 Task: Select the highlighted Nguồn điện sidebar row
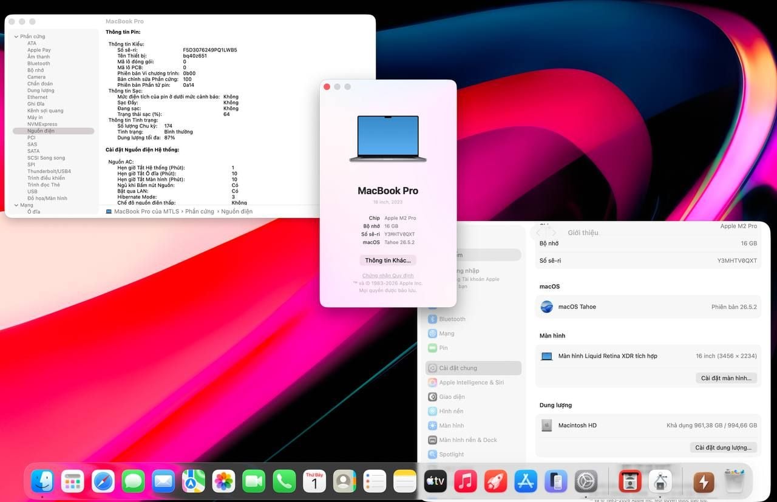coord(53,131)
